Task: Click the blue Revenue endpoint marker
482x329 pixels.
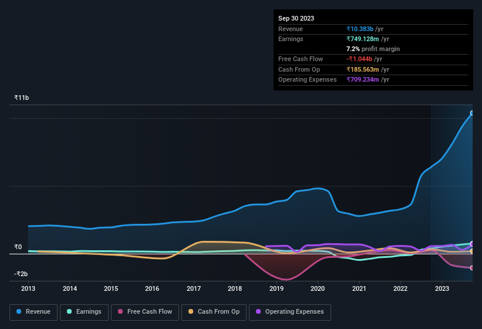Action: (472, 113)
